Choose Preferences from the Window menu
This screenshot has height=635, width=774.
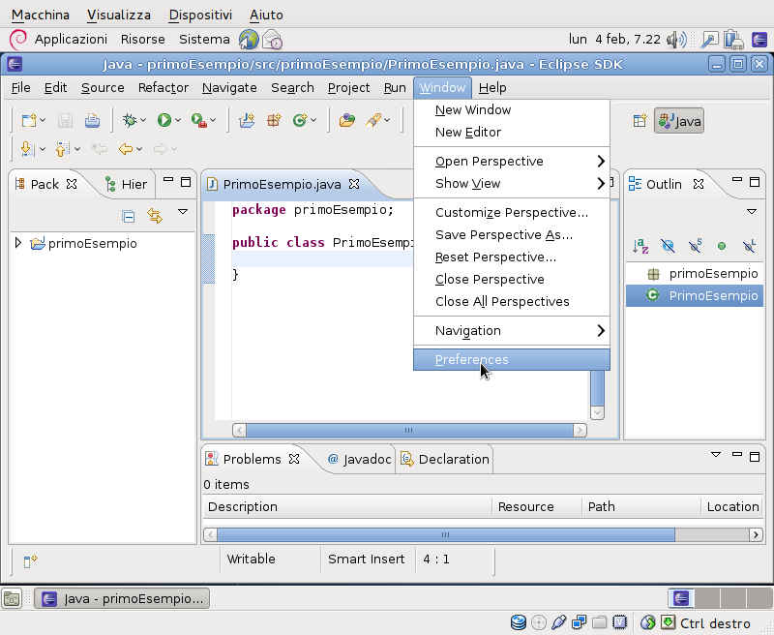point(512,359)
